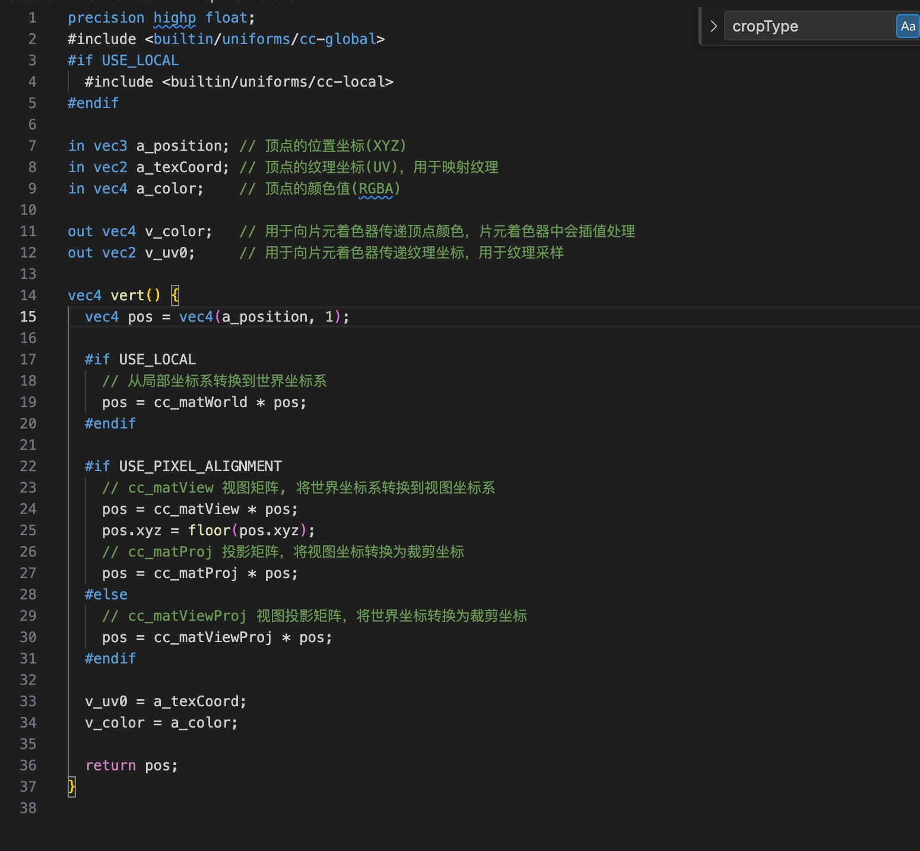Select line number 22 in the gutter
The width and height of the screenshot is (920, 851).
(x=28, y=466)
